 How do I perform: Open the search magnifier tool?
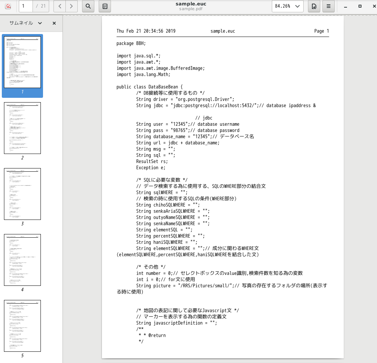(88, 6)
